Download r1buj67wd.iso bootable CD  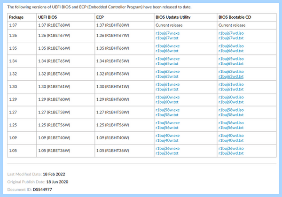point(231,33)
